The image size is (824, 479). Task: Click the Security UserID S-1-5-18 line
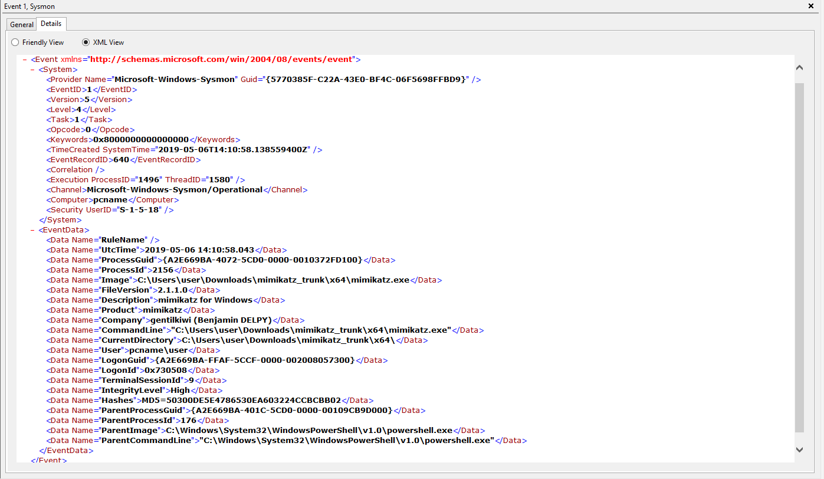click(110, 210)
